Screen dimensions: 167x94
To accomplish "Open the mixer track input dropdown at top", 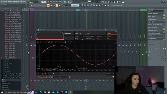I will pos(157,11).
